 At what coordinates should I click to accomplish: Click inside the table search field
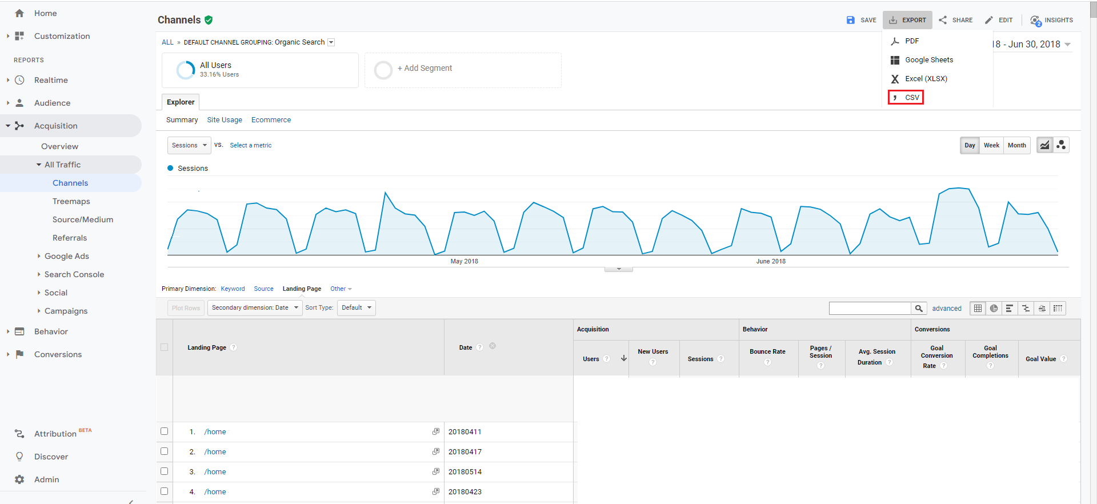tap(870, 309)
